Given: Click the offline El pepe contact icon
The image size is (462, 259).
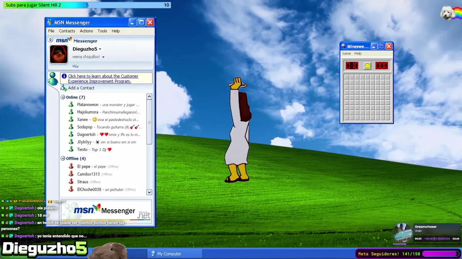Looking at the screenshot, I should [71, 167].
